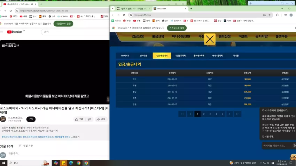Reload the snr99.com page
Screen dimensions: 296x166
124,15
